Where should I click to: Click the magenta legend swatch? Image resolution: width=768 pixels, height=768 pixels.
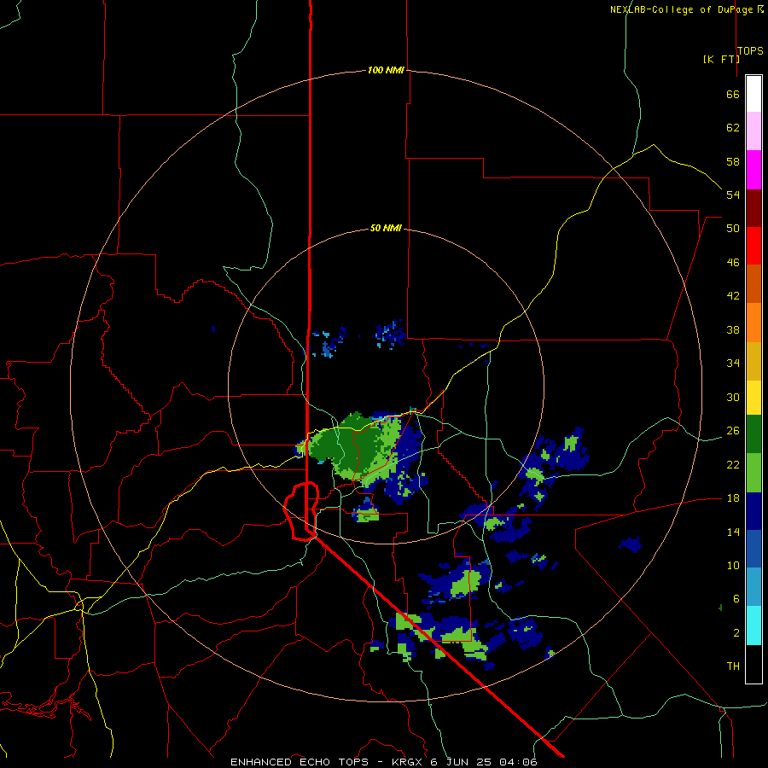753,170
